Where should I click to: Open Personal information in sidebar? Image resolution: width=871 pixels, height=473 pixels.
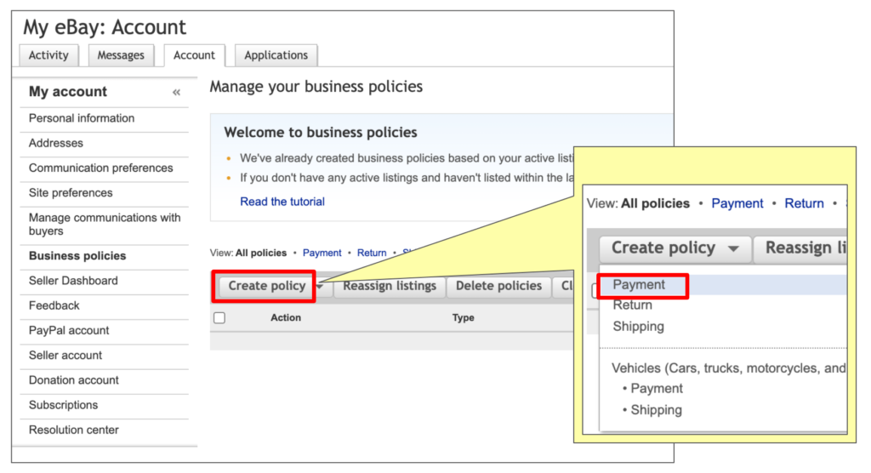pos(82,118)
